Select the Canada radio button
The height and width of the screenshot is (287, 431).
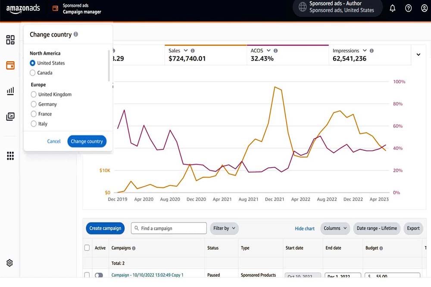[32, 72]
